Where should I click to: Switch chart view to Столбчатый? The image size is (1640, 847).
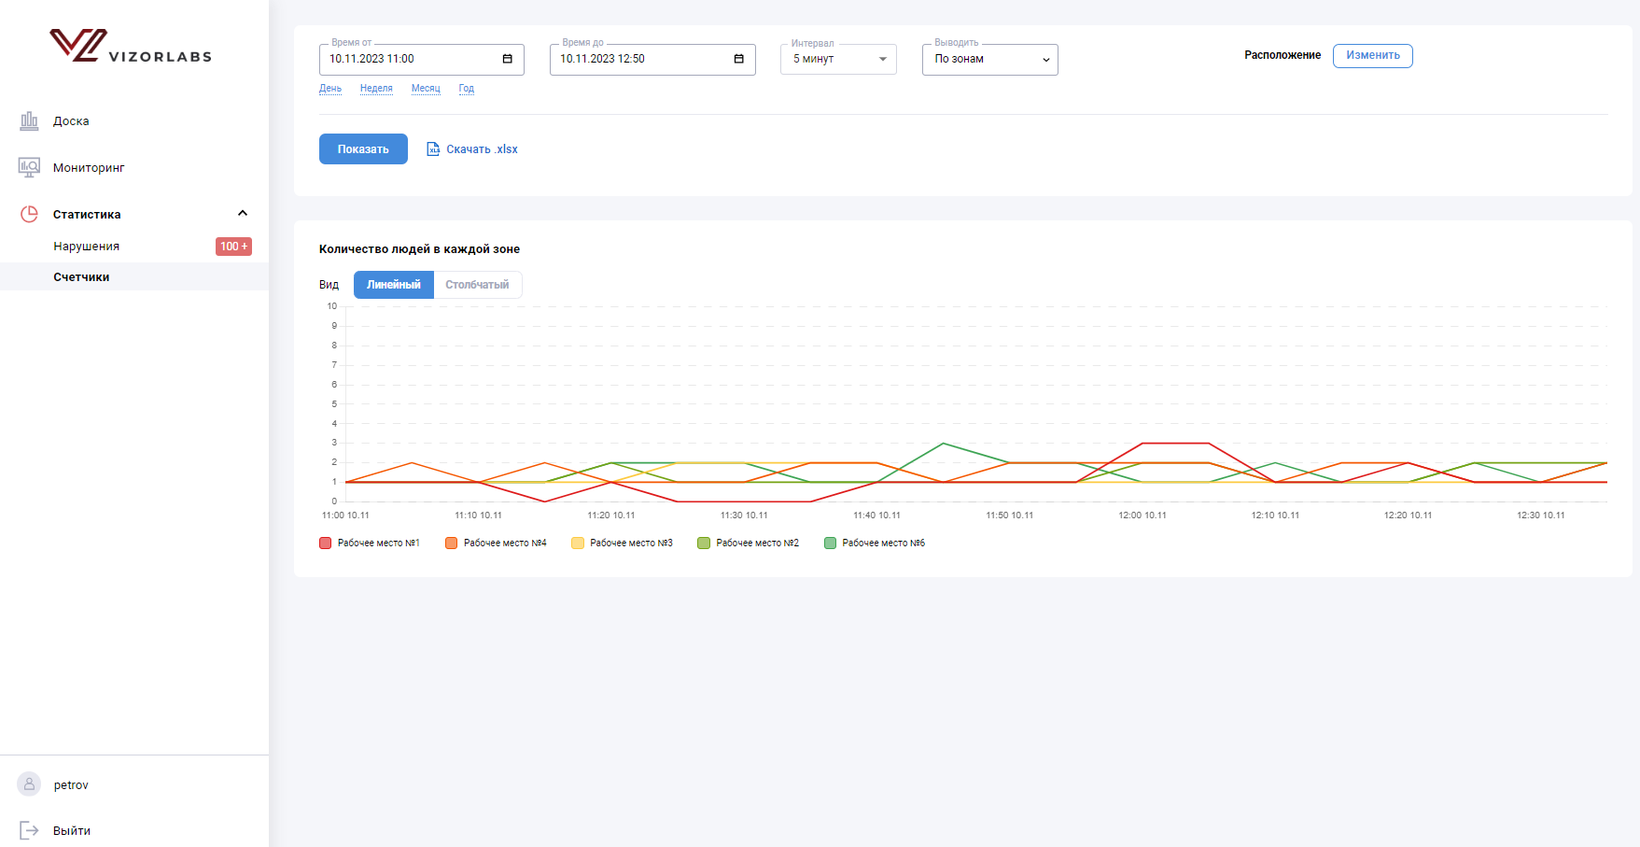point(477,285)
